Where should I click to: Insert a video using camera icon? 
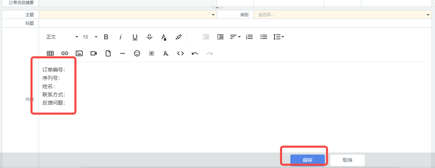pyautogui.click(x=94, y=53)
